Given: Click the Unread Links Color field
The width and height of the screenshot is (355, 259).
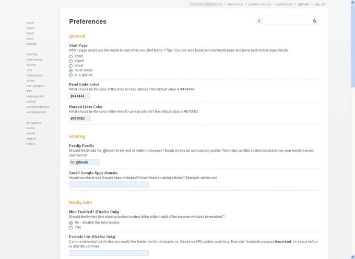Looking at the screenshot, I should (80, 118).
